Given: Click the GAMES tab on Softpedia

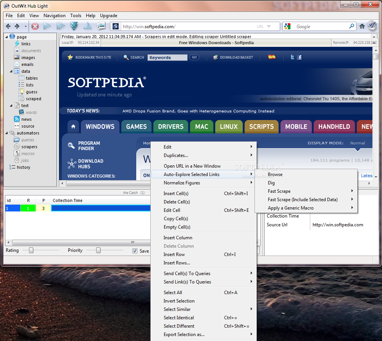Looking at the screenshot, I should [136, 126].
